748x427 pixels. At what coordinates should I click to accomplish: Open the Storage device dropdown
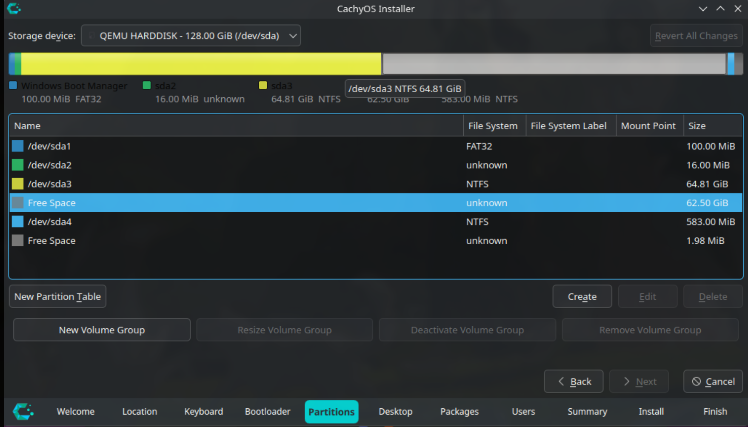(191, 36)
